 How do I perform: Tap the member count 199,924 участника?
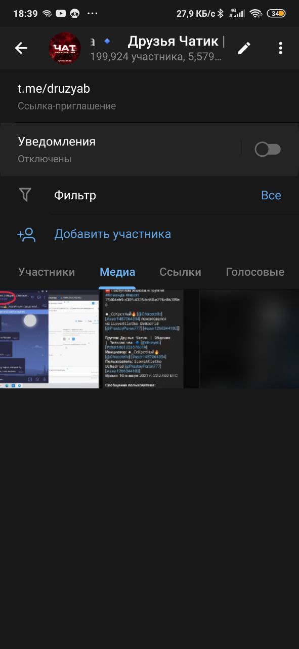(x=137, y=57)
